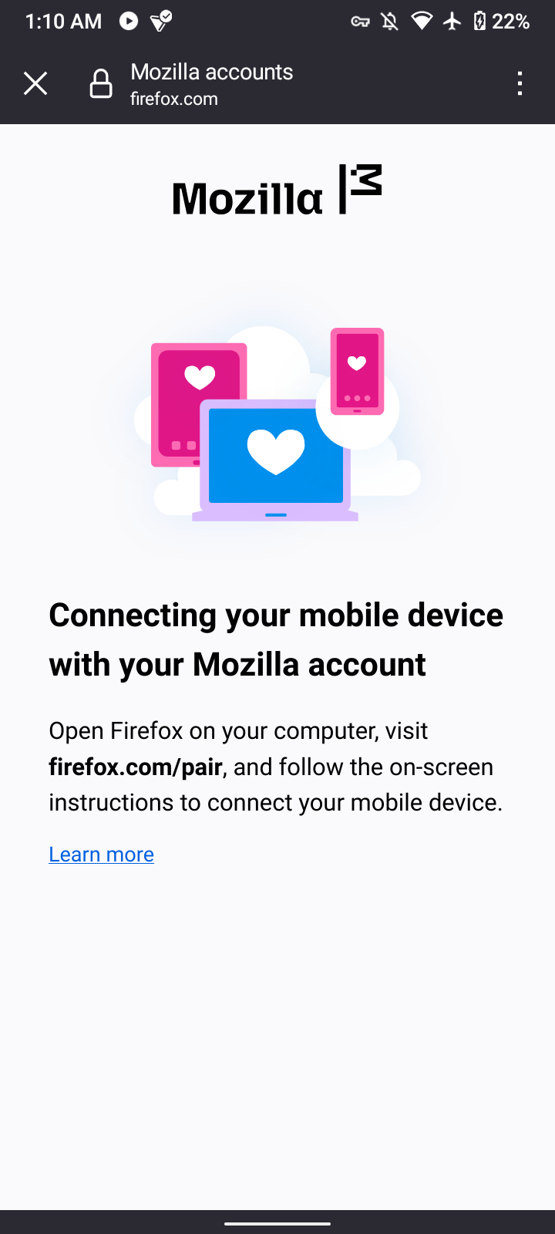Tap the VPN key status icon
The height and width of the screenshot is (1234, 555).
pos(360,22)
